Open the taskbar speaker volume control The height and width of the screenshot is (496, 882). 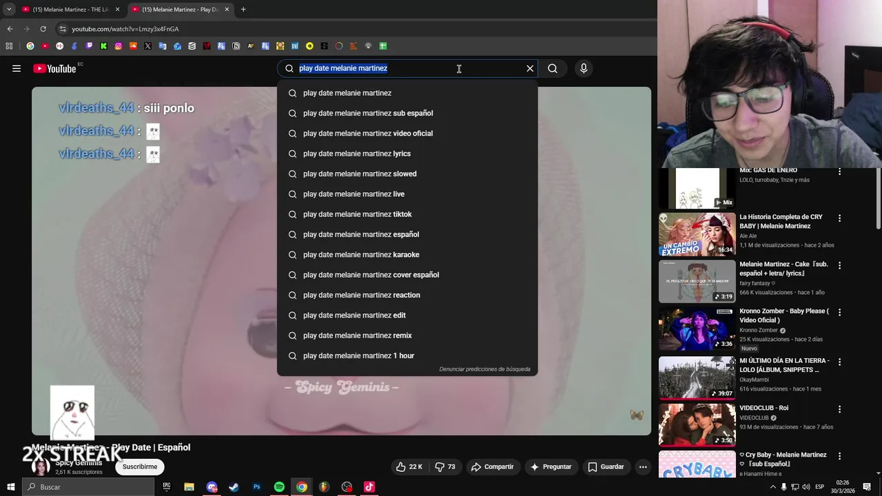click(x=807, y=487)
